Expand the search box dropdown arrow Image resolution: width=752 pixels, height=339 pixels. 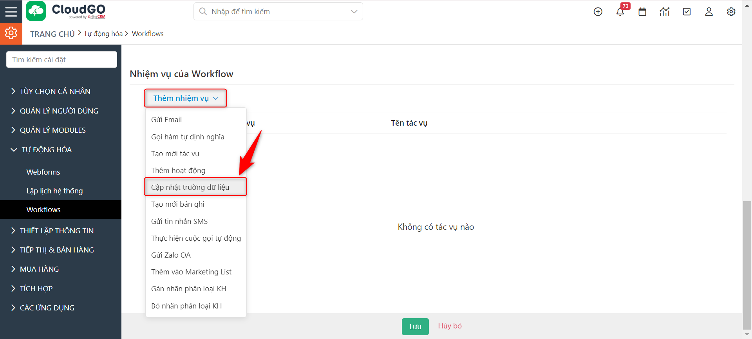(354, 12)
